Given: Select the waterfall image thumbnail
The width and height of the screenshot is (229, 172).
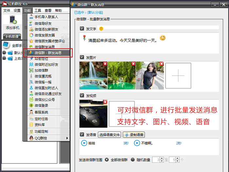Looking at the screenshot, I should pos(93,75).
